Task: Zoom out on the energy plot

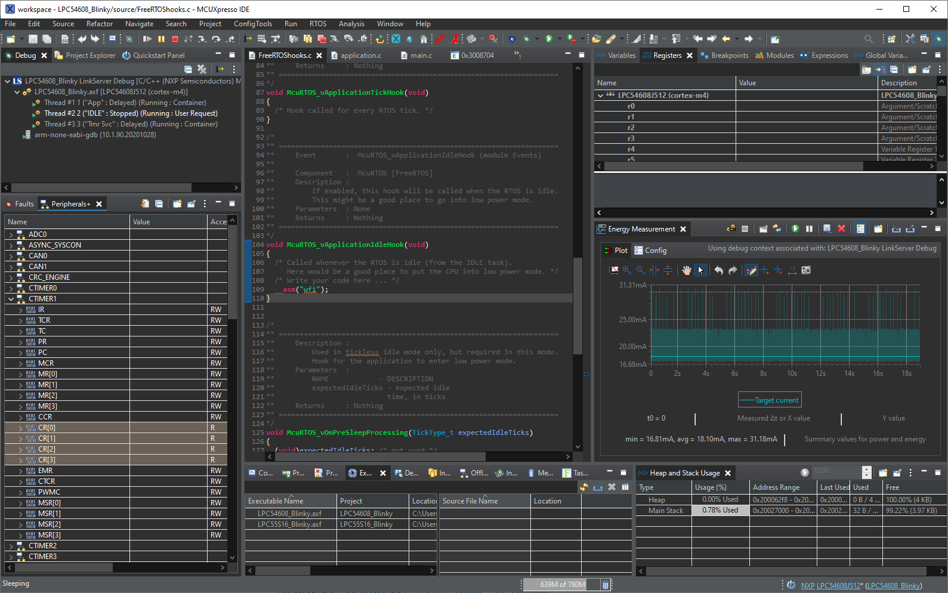Action: [x=641, y=270]
